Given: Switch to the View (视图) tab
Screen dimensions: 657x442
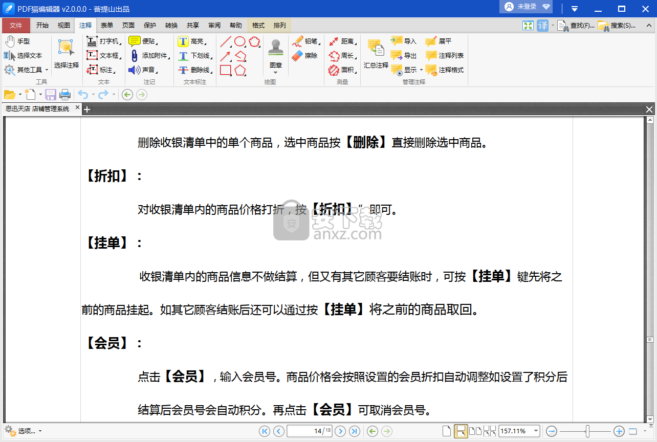Looking at the screenshot, I should [64, 25].
